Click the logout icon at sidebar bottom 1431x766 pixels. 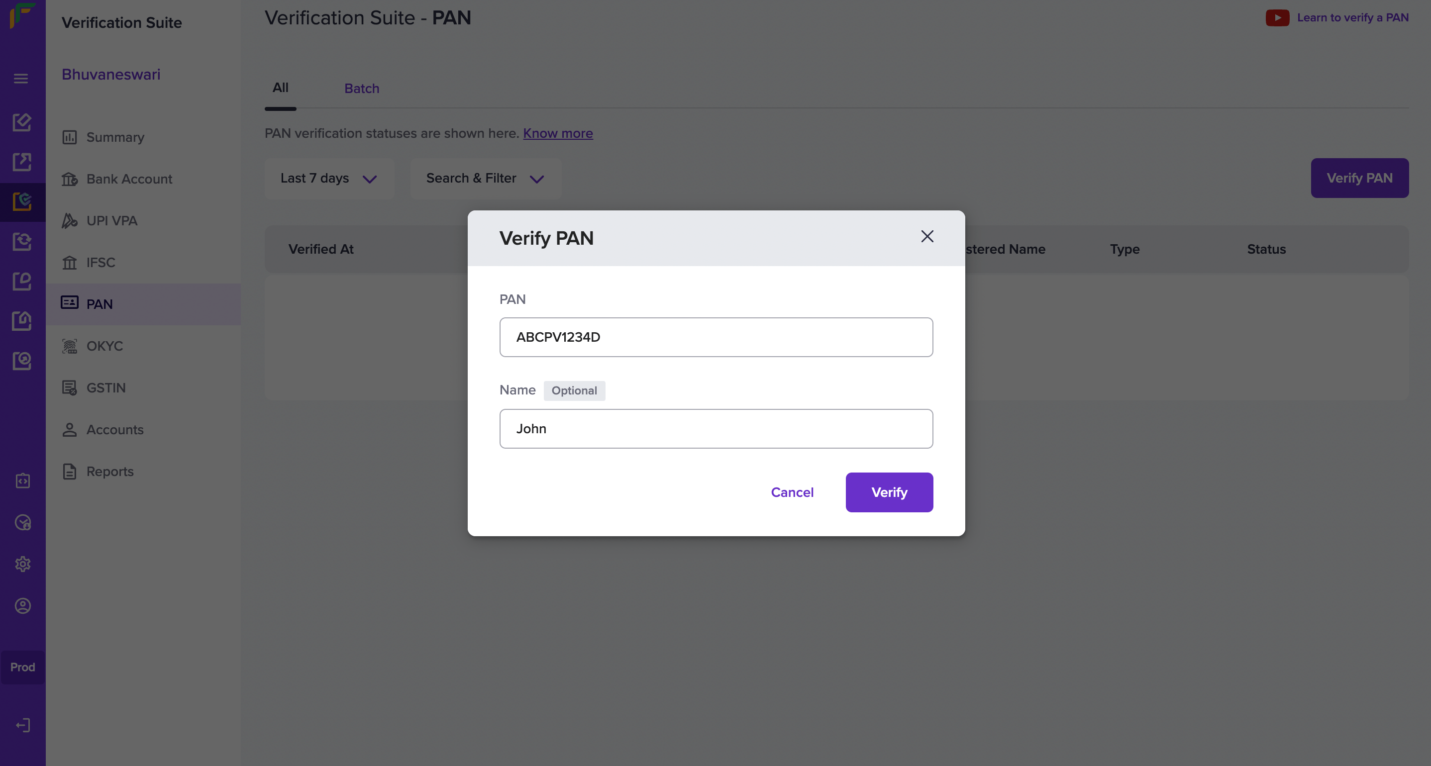pyautogui.click(x=23, y=725)
